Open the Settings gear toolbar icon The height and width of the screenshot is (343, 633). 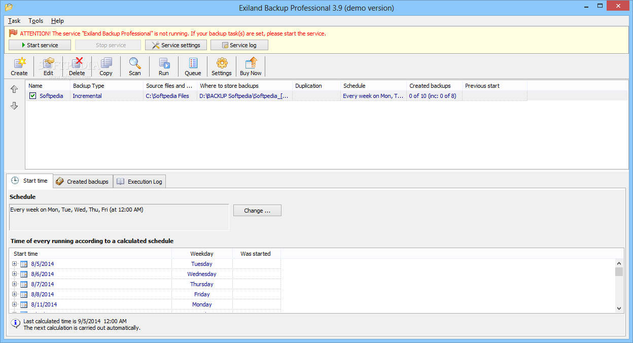tap(222, 63)
